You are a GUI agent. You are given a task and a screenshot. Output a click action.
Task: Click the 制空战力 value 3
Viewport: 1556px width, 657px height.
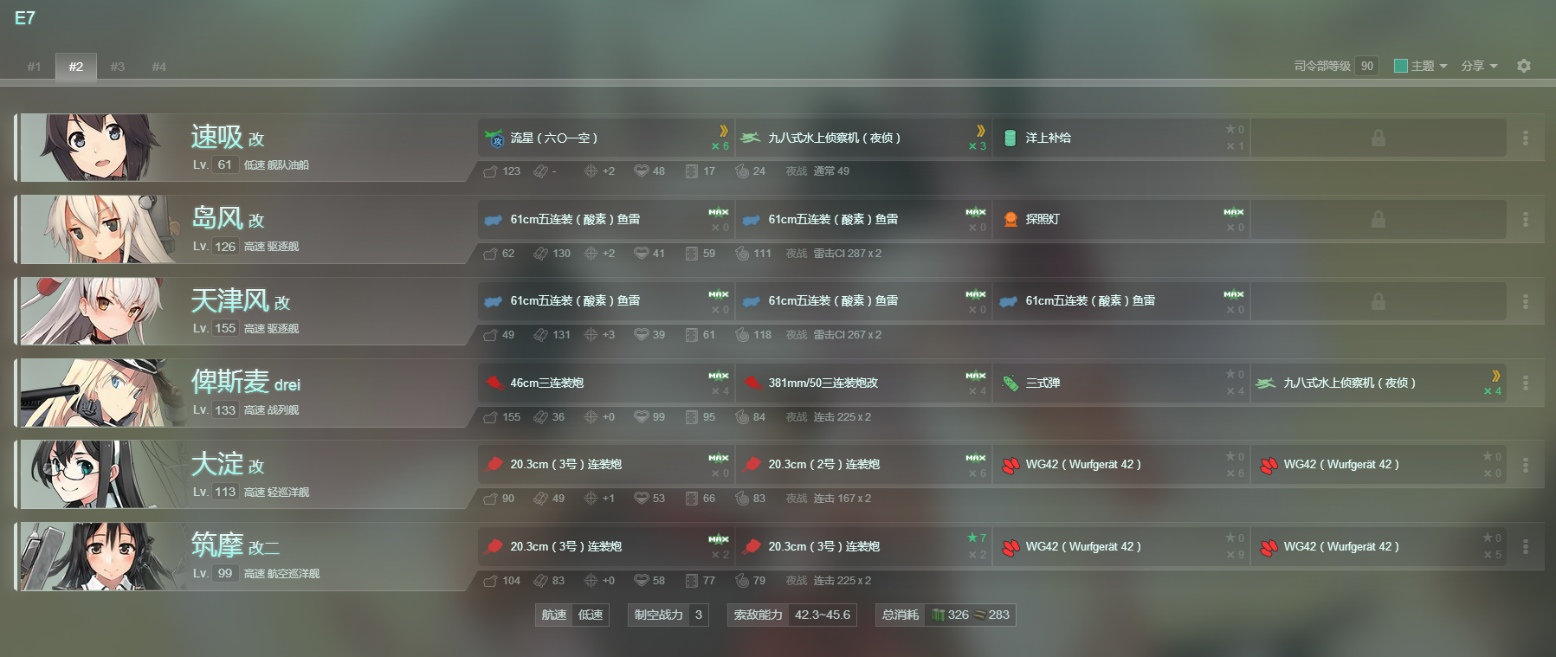click(x=699, y=615)
